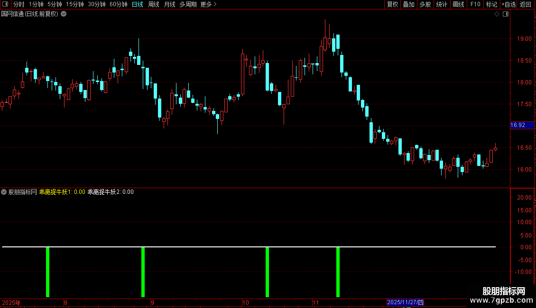Select the 60分钟 period
The height and width of the screenshot is (308, 536).
click(x=119, y=4)
